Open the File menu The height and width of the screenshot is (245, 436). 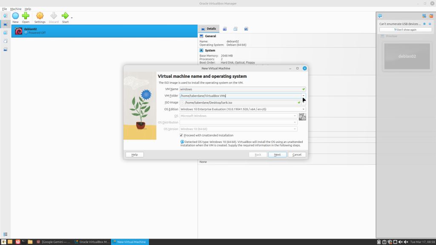click(x=4, y=9)
